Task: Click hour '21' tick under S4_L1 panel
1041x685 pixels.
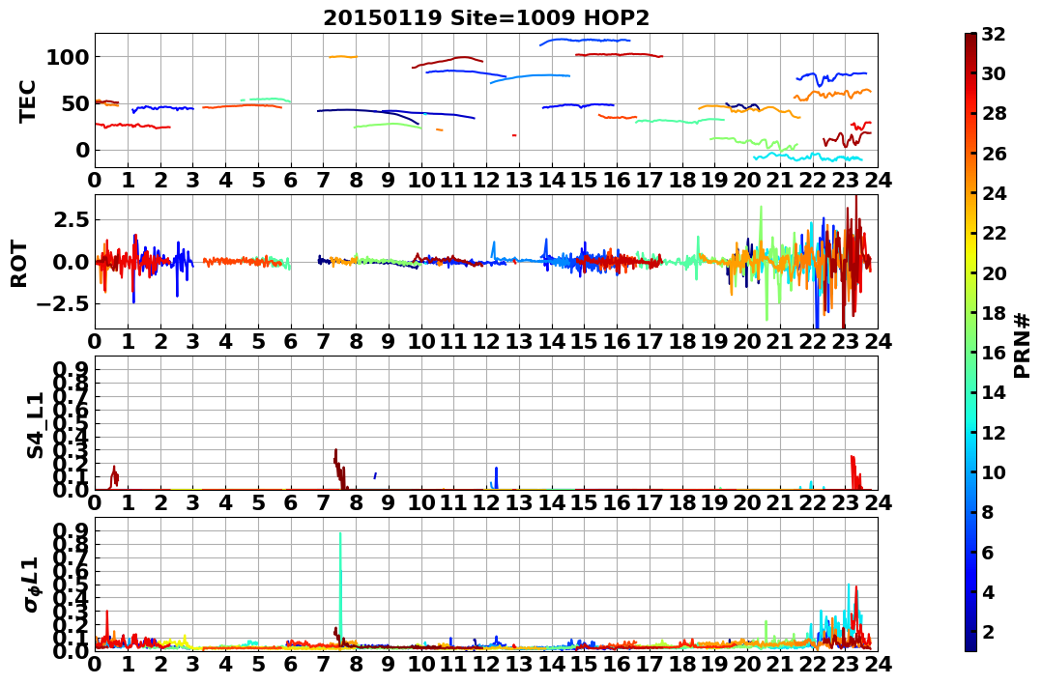Action: (x=780, y=502)
